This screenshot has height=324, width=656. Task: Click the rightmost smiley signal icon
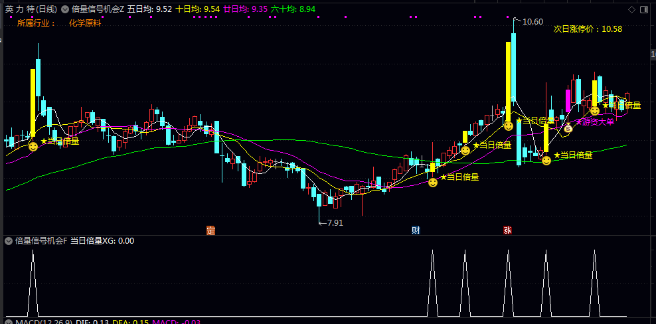pyautogui.click(x=594, y=111)
